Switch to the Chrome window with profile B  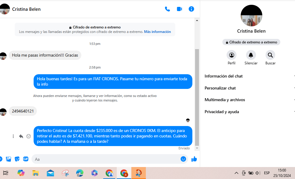[x=124, y=173]
